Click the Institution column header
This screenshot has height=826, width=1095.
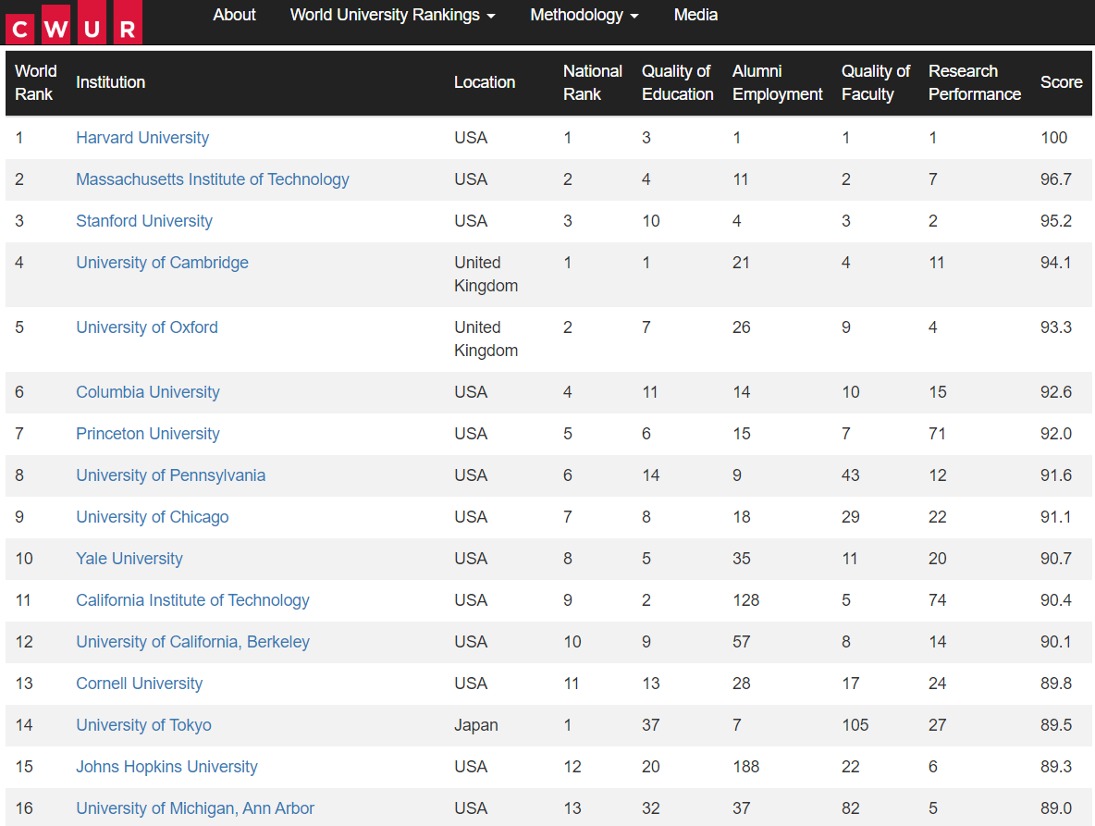110,82
